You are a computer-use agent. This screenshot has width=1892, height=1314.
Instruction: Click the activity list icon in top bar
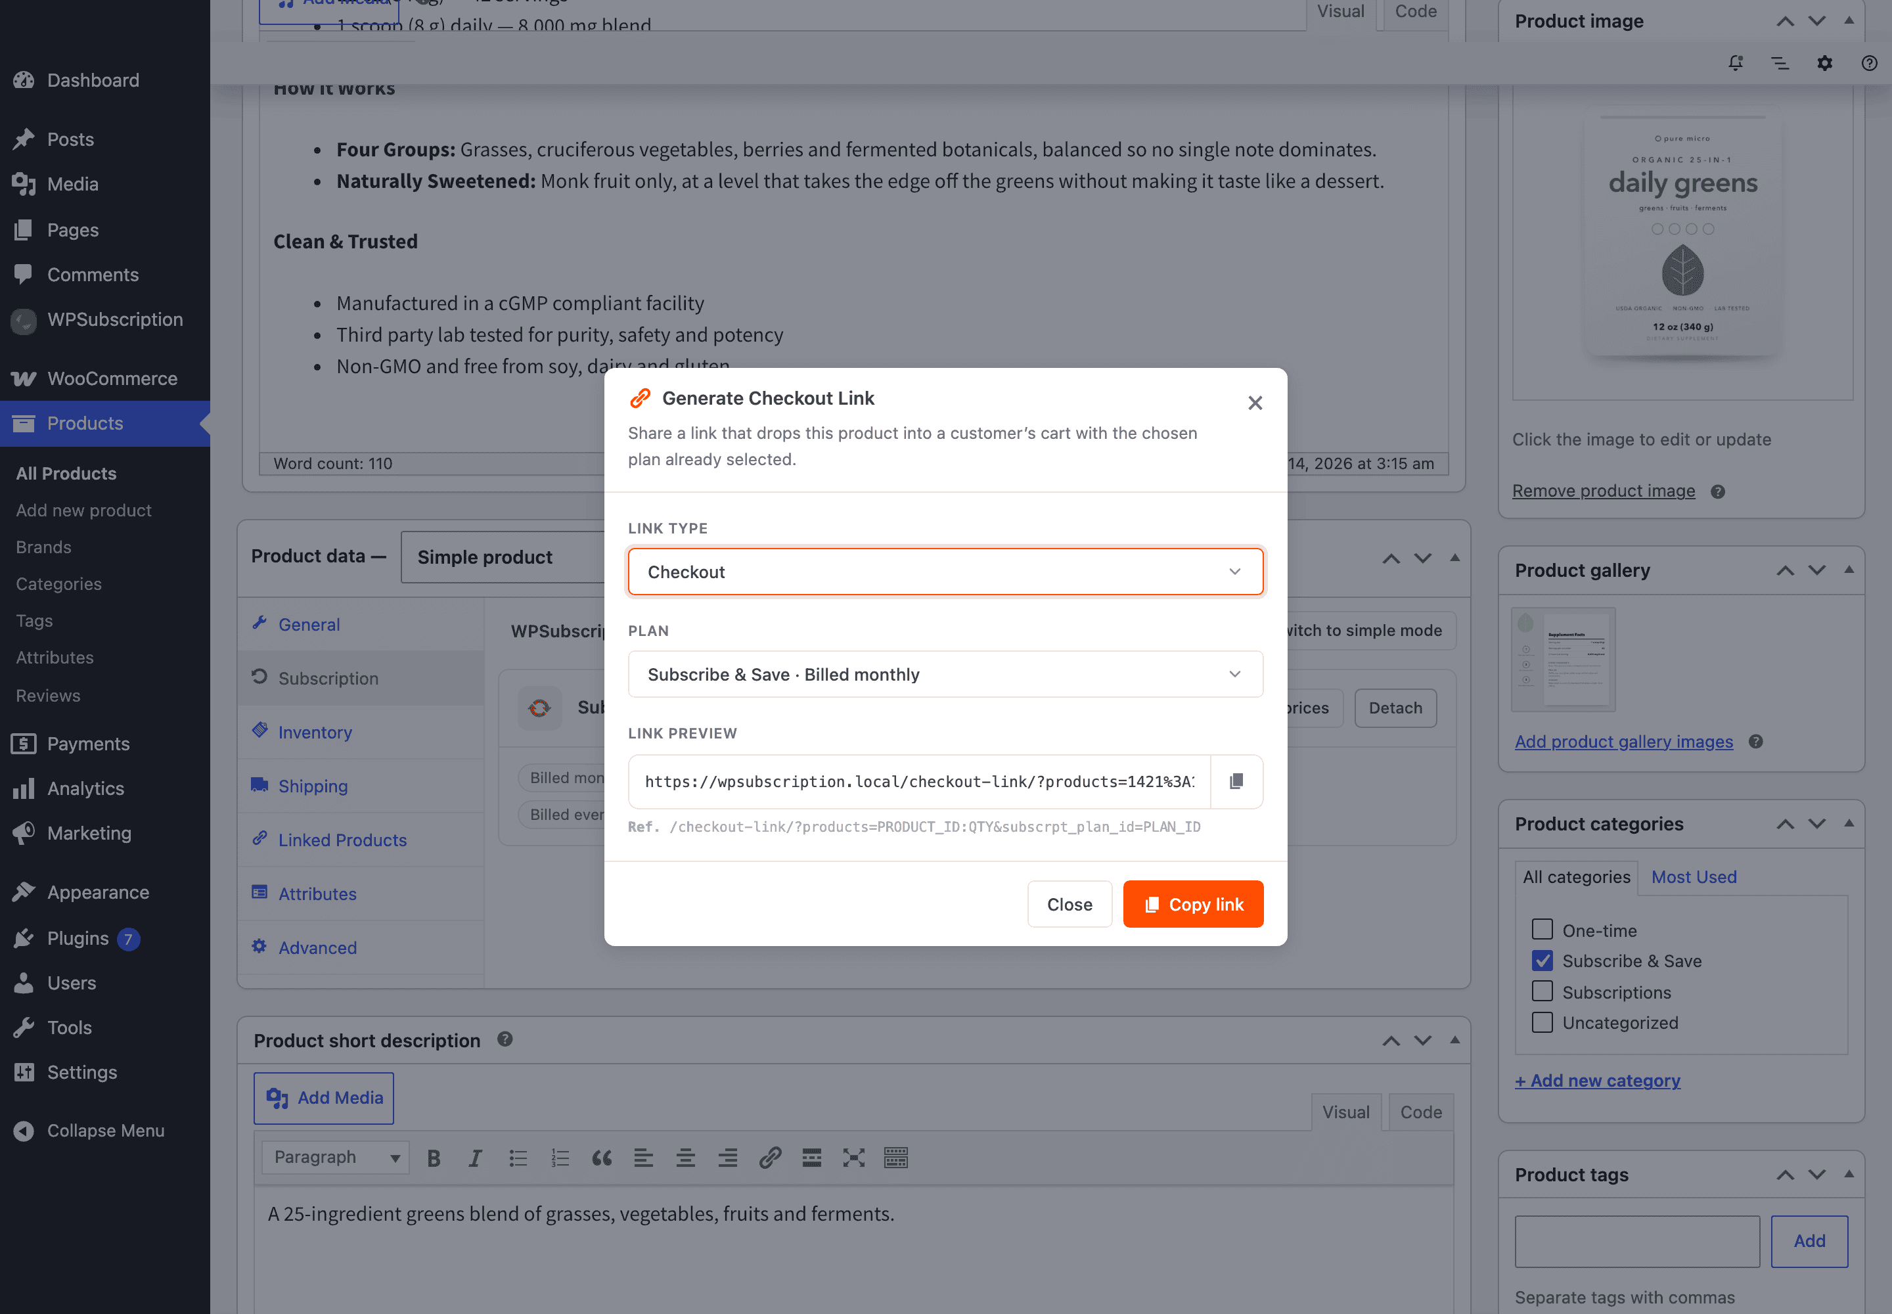[x=1780, y=62]
